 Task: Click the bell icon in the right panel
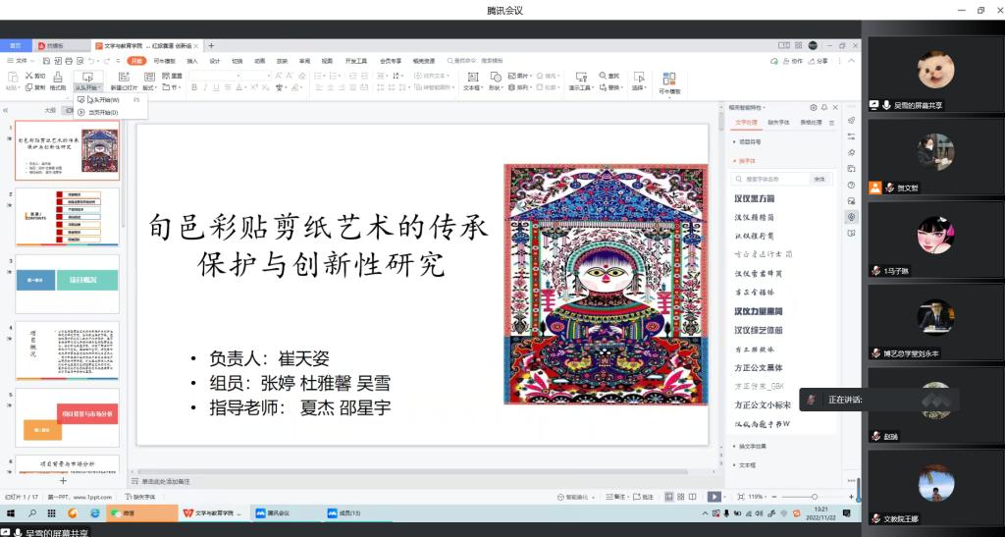[x=824, y=108]
